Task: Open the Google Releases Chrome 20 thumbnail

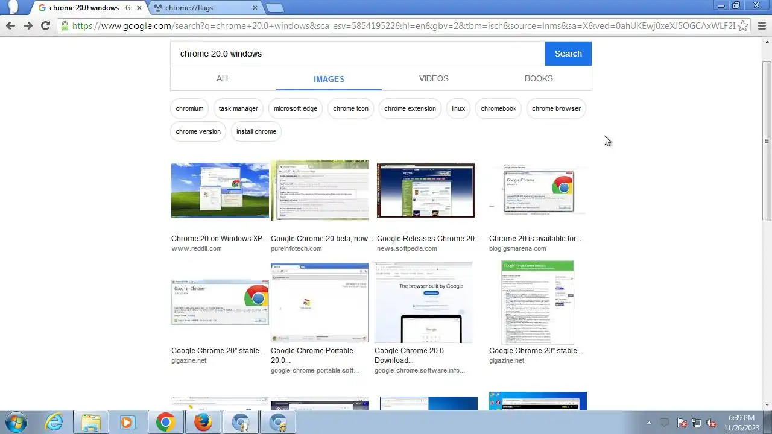Action: tap(426, 190)
